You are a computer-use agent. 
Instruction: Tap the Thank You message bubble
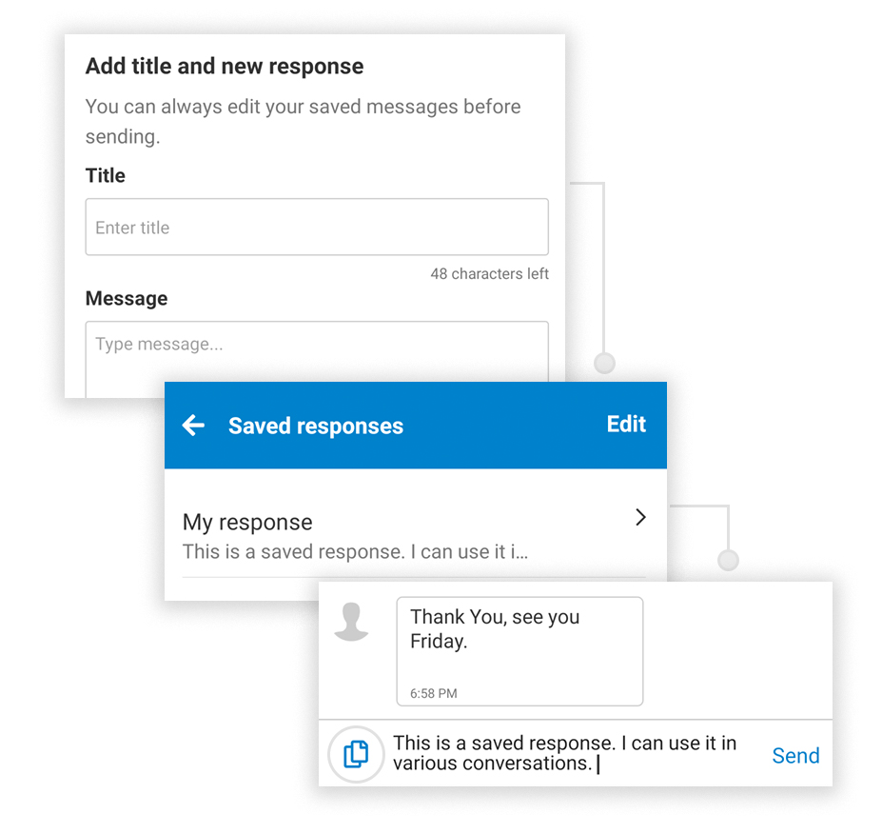(519, 640)
